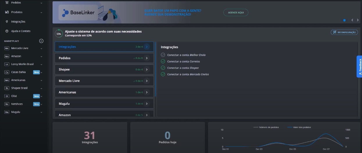Image resolution: width=362 pixels, height=153 pixels.
Task: Expand Leroy Merlin Brasil sidebar chevron
Action: point(41,64)
